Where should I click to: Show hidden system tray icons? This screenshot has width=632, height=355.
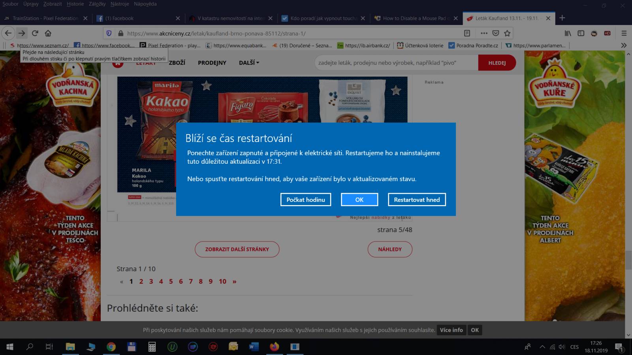pos(542,347)
